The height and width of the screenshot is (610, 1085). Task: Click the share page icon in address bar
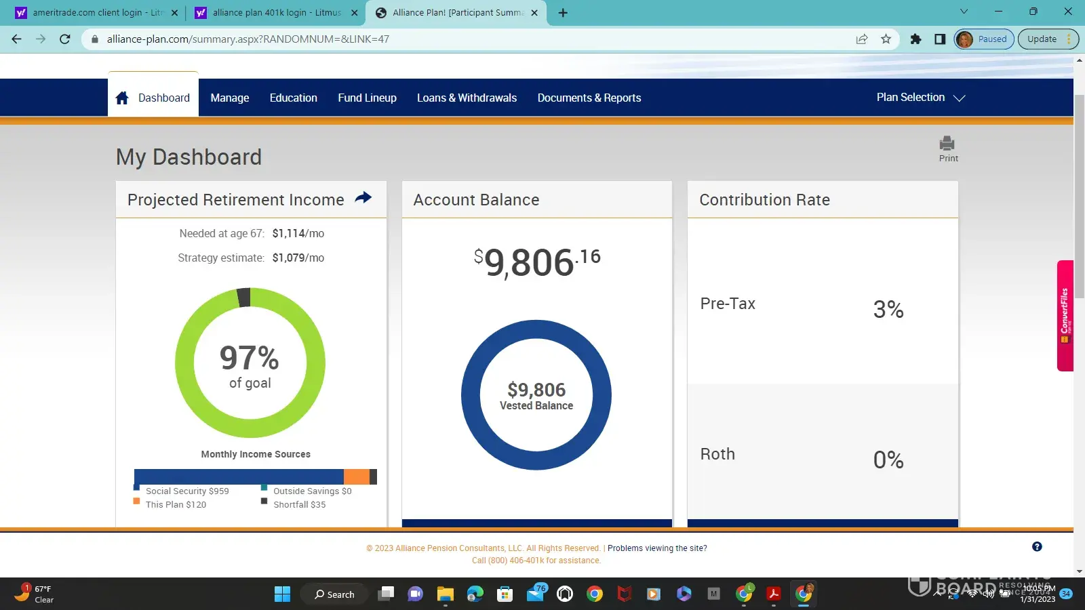tap(862, 39)
